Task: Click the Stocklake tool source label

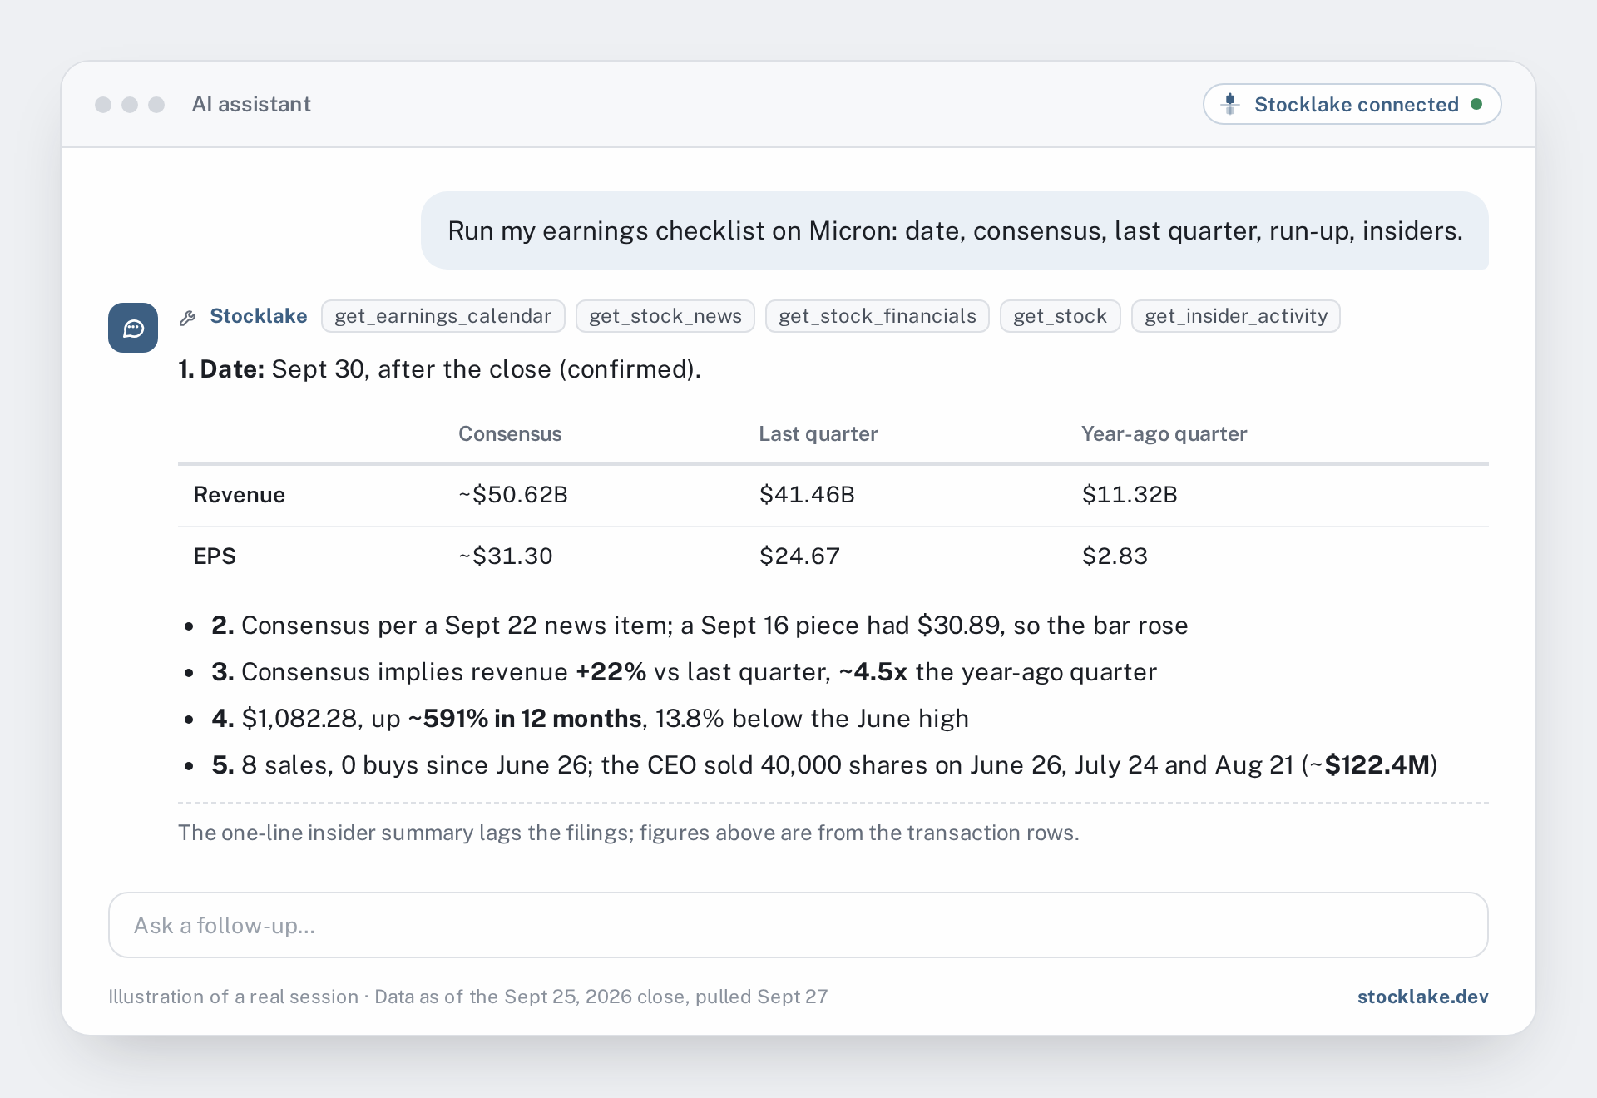Action: 259,316
